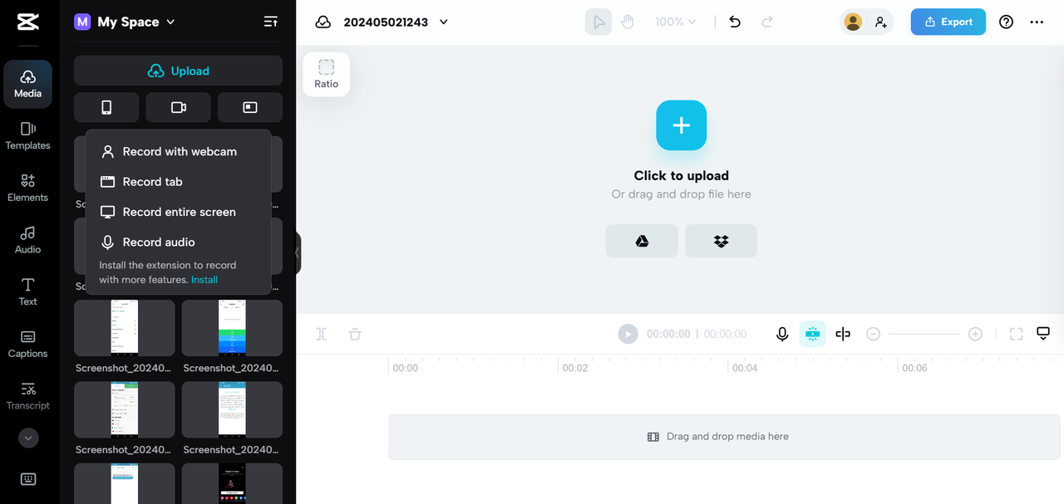Click the timeline zoom slider track
Image resolution: width=1064 pixels, height=504 pixels.
[924, 334]
